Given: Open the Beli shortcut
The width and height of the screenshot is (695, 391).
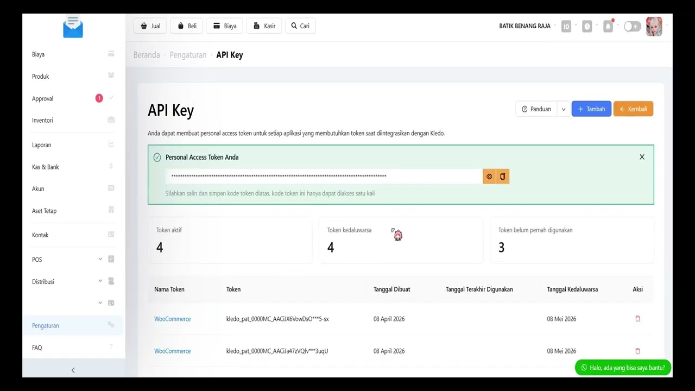Looking at the screenshot, I should tap(187, 26).
